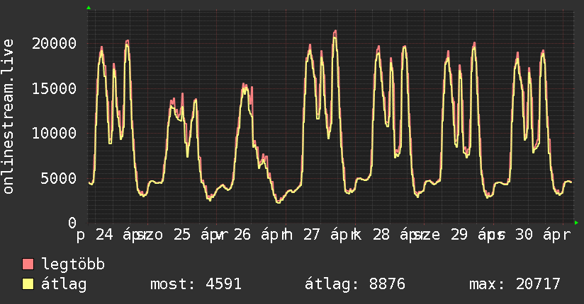Select the átlag legend label beside yellow swatch
Screen dimensions: 584x304
[64, 284]
